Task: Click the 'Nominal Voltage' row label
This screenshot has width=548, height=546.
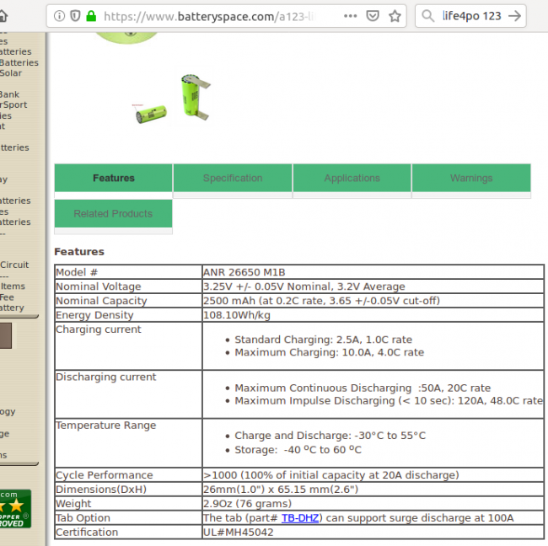Action: [x=99, y=286]
